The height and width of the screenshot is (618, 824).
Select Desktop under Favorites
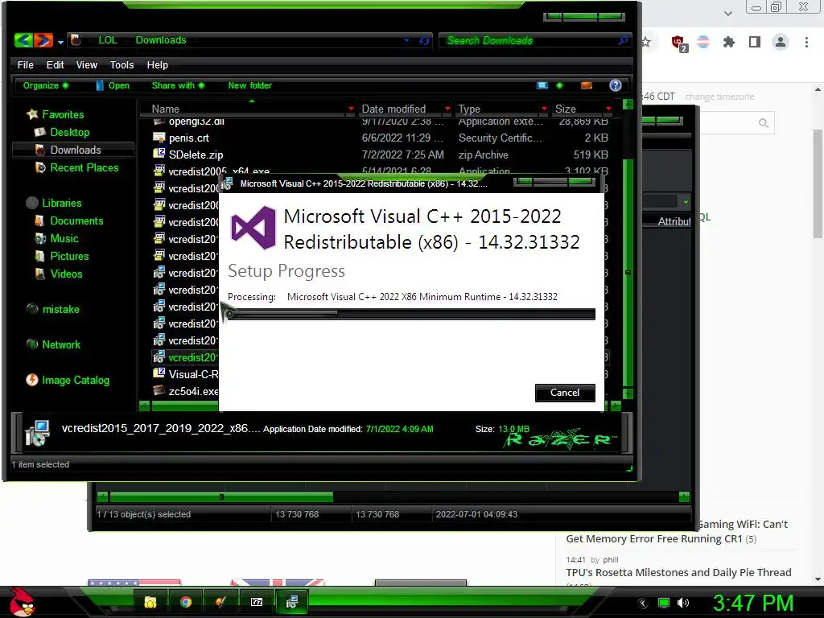tap(62, 132)
